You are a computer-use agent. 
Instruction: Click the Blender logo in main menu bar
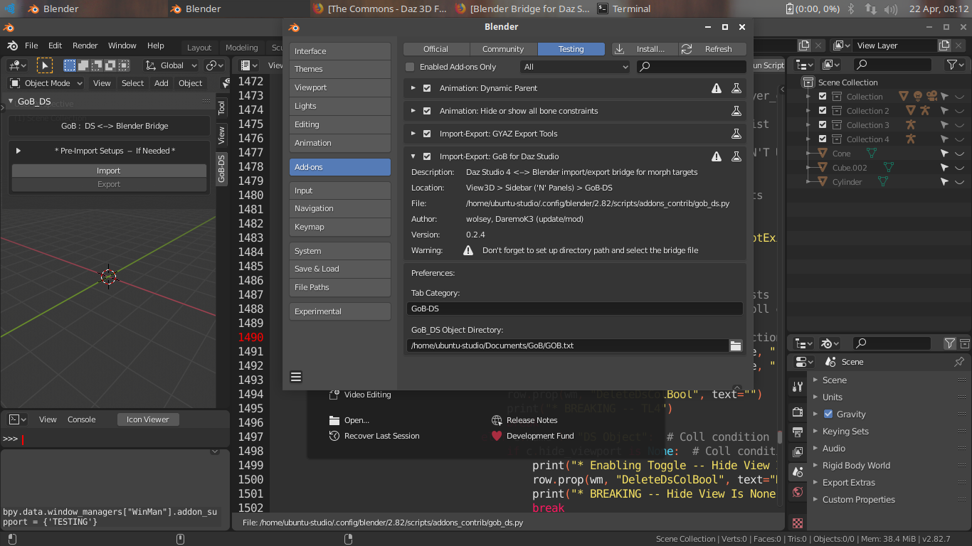(12, 45)
